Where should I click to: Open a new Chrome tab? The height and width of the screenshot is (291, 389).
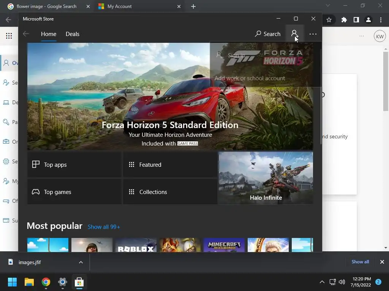(193, 6)
